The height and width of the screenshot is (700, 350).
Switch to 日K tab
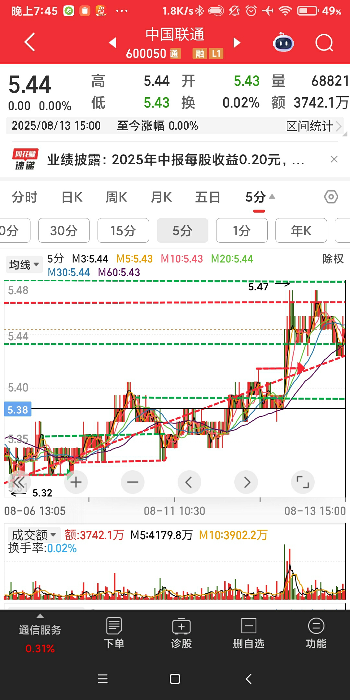tap(72, 197)
